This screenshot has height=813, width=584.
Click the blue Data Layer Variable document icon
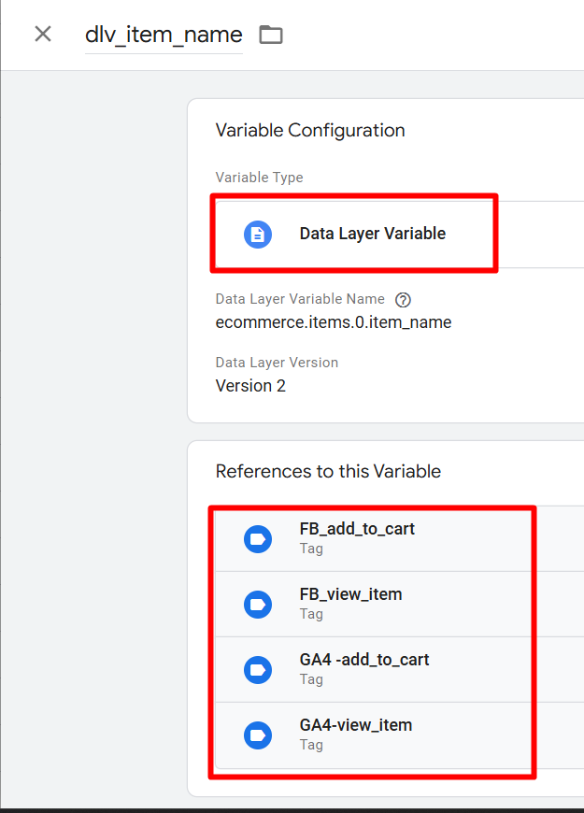(x=257, y=234)
